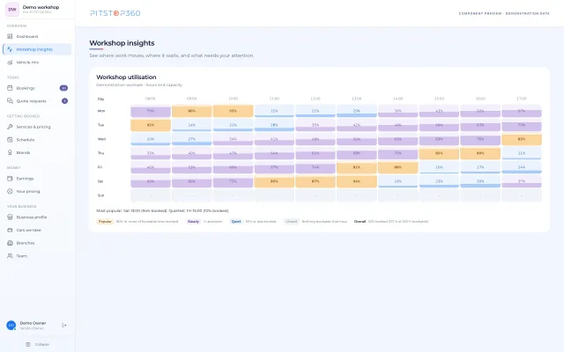Click the Fri 14:00 utilisation cell
Viewport: 564px width, 352px height.
click(x=397, y=167)
